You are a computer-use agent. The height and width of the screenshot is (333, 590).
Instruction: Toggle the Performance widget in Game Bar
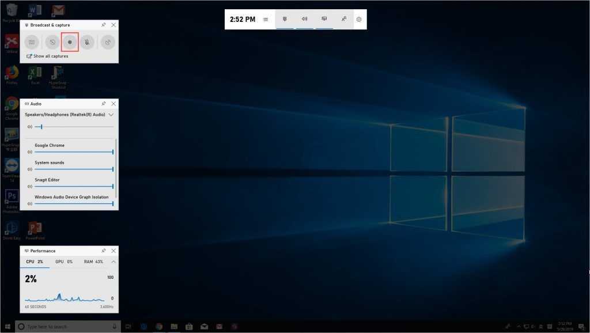(x=324, y=19)
